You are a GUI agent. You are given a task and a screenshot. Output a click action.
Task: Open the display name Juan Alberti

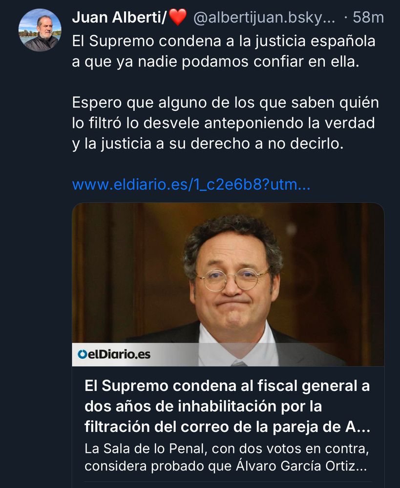pos(120,17)
